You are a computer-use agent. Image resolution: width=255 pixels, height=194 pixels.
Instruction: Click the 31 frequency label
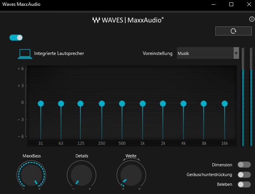tap(40, 143)
